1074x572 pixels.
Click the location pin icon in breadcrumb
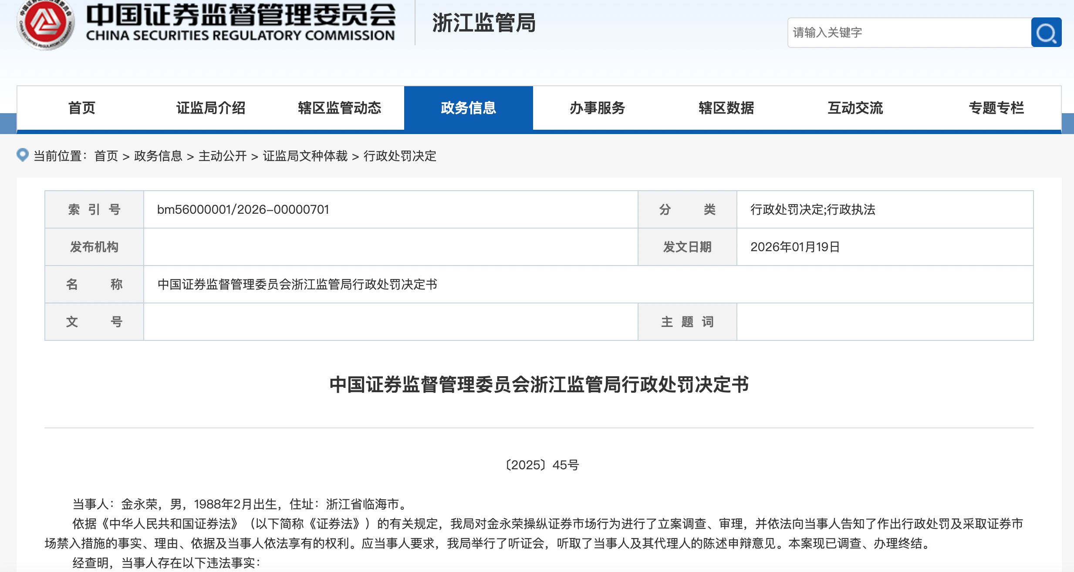click(x=23, y=155)
